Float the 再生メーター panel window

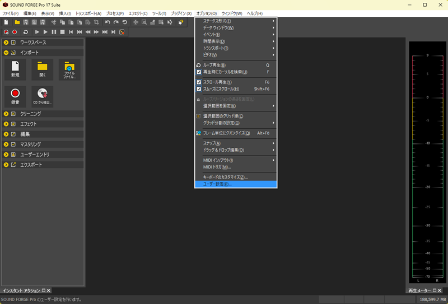pos(435,291)
